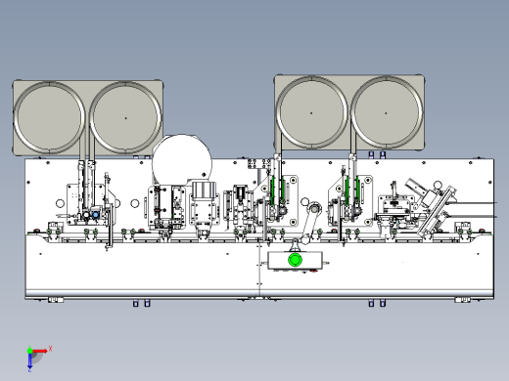Select the far-right circular bowl feeder

pyautogui.click(x=387, y=112)
